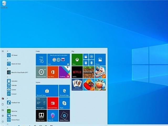Open the Drawboard PDF tile
The height and width of the screenshot is (126, 168).
pos(41,72)
